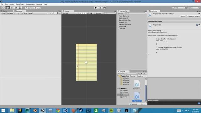Open Asset Labels tag icon
201x113 pixels.
click(x=199, y=103)
